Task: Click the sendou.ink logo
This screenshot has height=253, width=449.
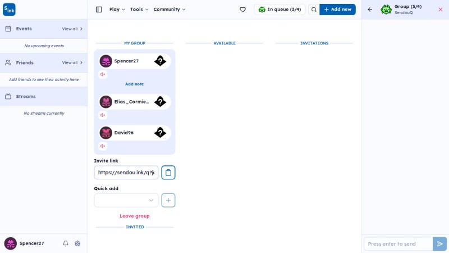Action: tap(9, 10)
